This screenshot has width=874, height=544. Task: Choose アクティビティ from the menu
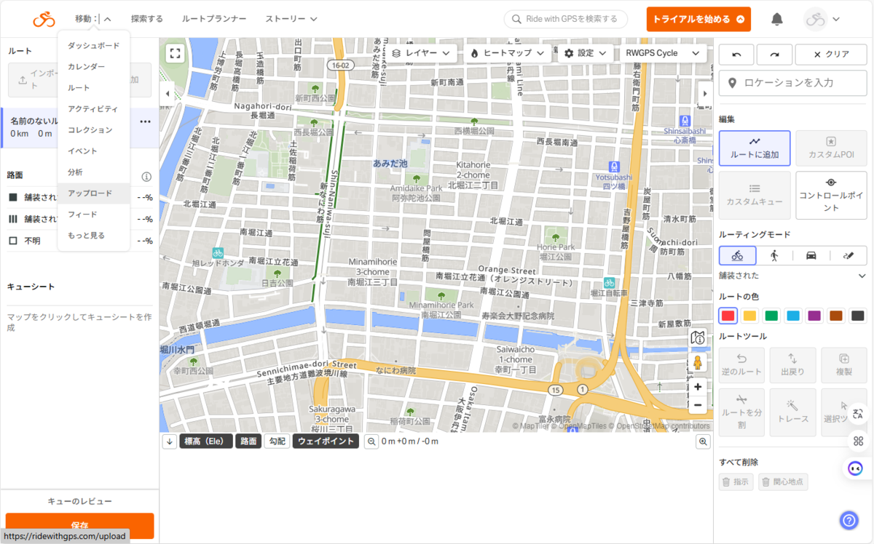(x=94, y=108)
